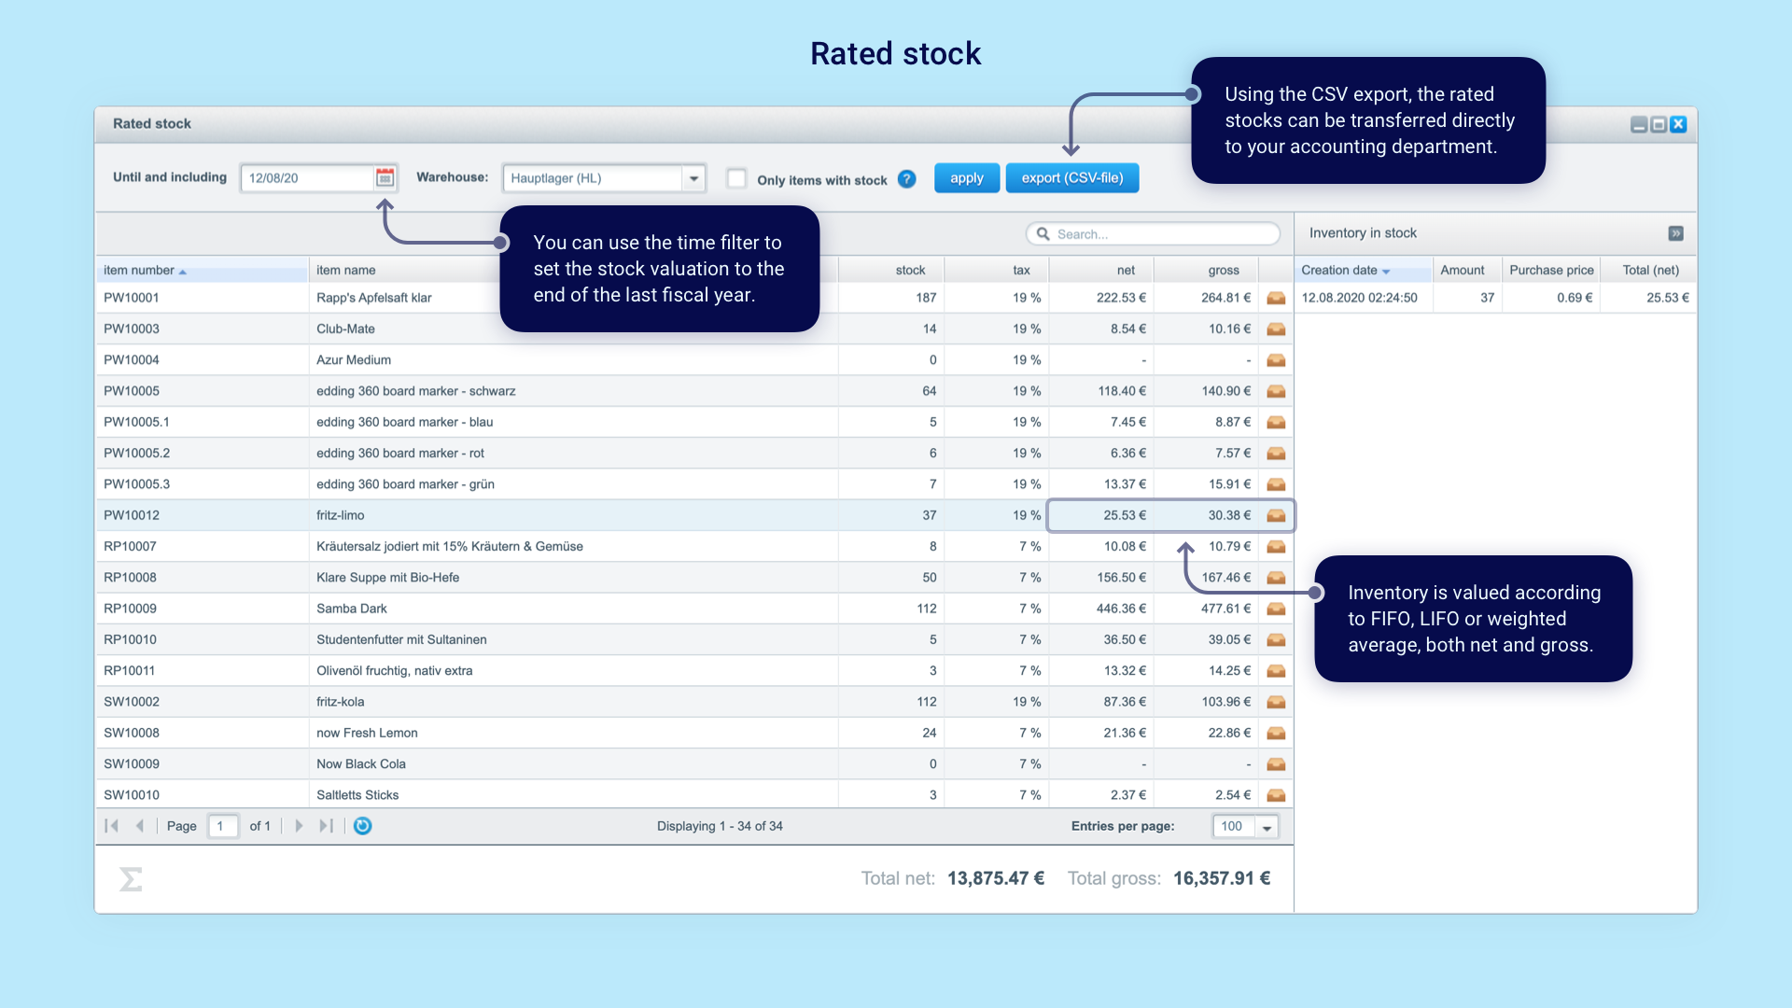Open inventory icon for Now Black Cola
Viewport: 1792px width, 1008px height.
[1276, 764]
